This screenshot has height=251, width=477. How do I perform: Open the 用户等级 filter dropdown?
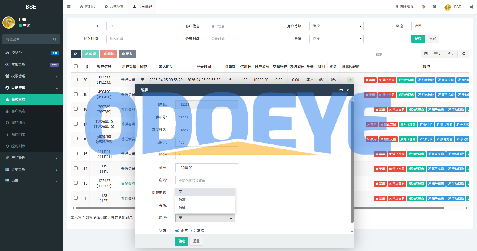click(337, 26)
